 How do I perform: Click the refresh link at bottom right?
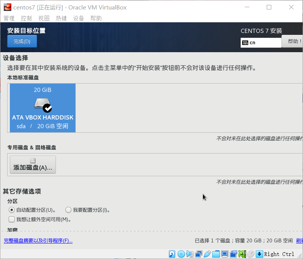[x=300, y=240]
